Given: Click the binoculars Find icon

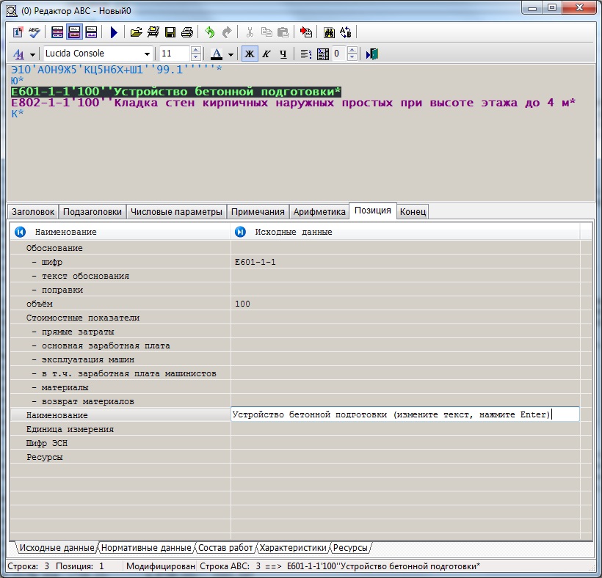Looking at the screenshot, I should (x=329, y=32).
